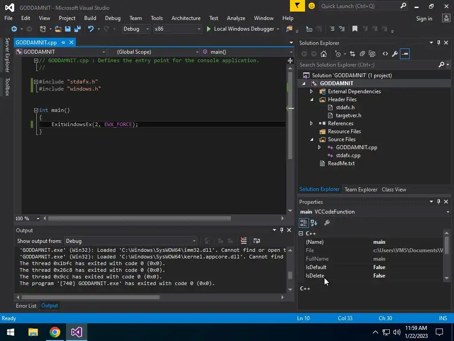This screenshot has height=341, width=454.
Task: Click Sign in link
Action: point(424,19)
